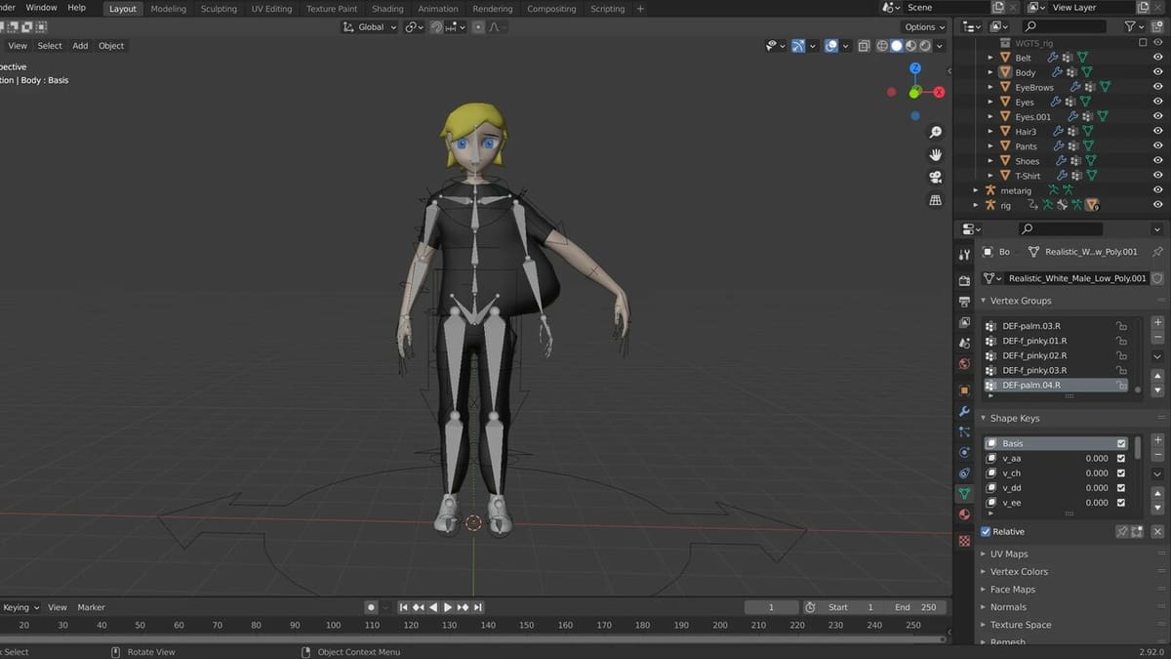Select material preview viewport shading
This screenshot has width=1171, height=659.
tap(910, 46)
